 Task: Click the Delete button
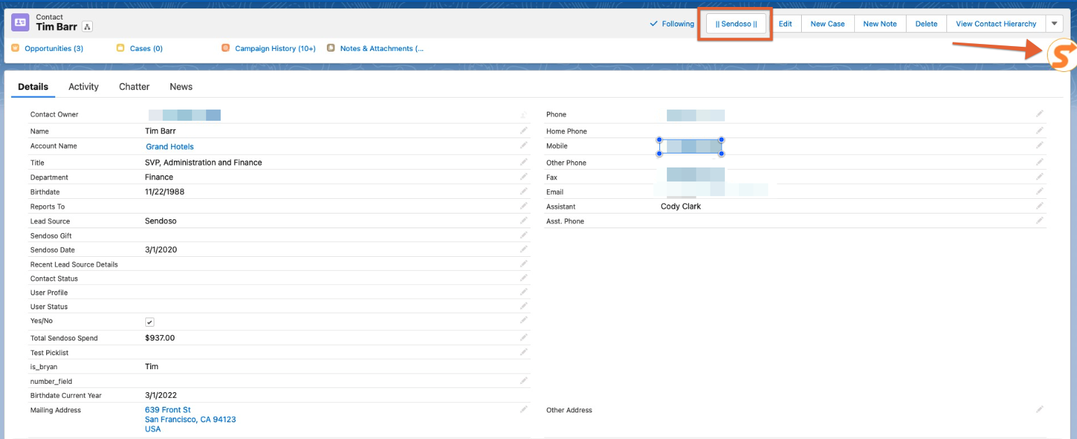click(x=926, y=24)
